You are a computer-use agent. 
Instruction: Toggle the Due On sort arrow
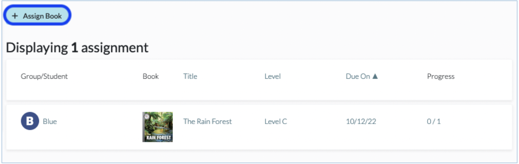pyautogui.click(x=375, y=76)
